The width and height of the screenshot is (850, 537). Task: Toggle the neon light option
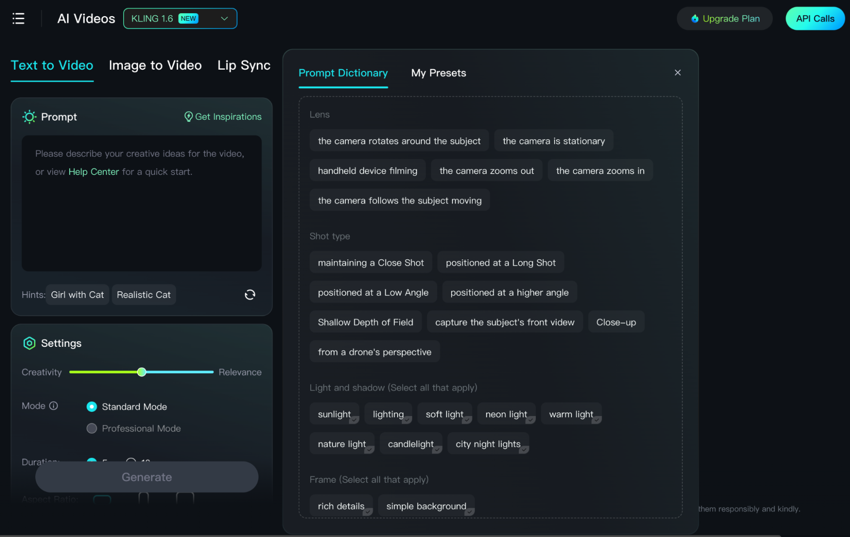[506, 414]
